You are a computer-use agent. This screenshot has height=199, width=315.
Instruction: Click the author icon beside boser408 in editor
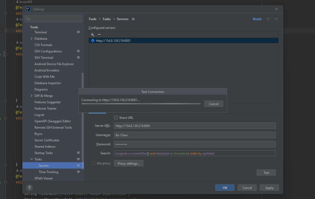click(x=17, y=2)
